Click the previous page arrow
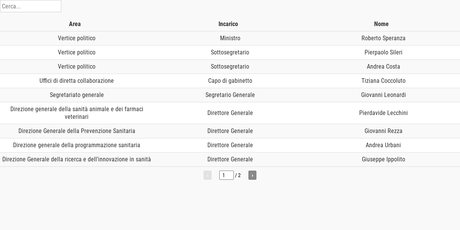 (207, 175)
